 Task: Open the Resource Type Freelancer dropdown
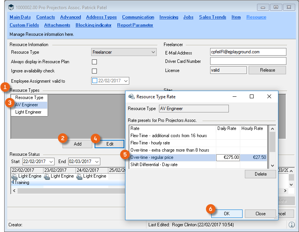[x=153, y=52]
